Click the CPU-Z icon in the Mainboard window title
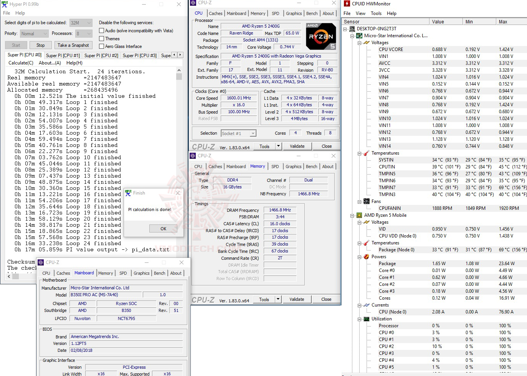The height and width of the screenshot is (376, 527). [41, 262]
